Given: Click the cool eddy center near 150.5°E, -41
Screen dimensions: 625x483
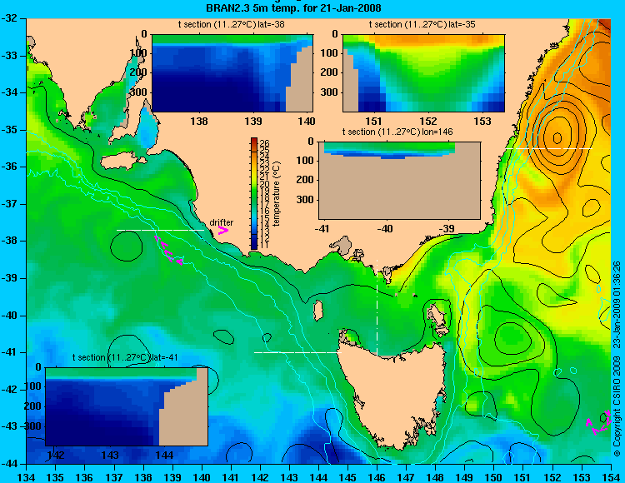Looking at the screenshot, I should (x=512, y=337).
